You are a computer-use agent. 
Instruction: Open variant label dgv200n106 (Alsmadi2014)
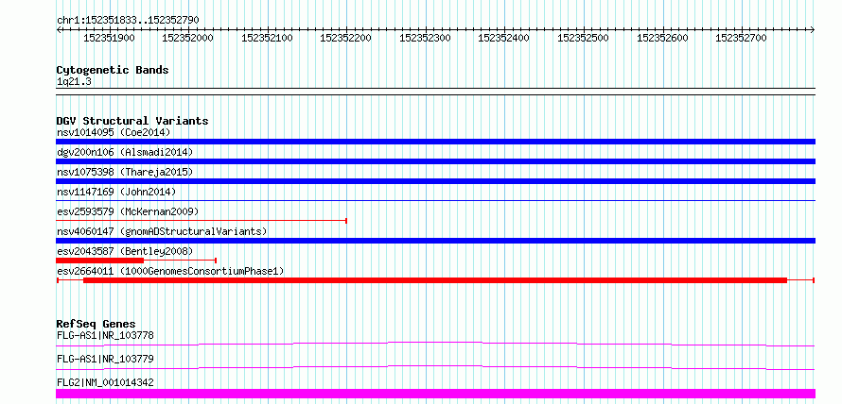click(x=124, y=152)
